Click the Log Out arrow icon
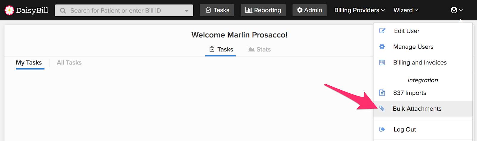This screenshot has width=477, height=141. pos(382,129)
